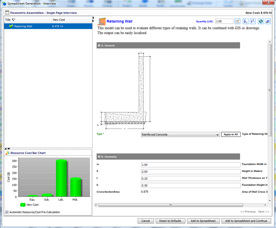Viewport: 276px width, 228px height.
Task: Click Add to Spreadsheet and Continue
Action: coord(246,221)
